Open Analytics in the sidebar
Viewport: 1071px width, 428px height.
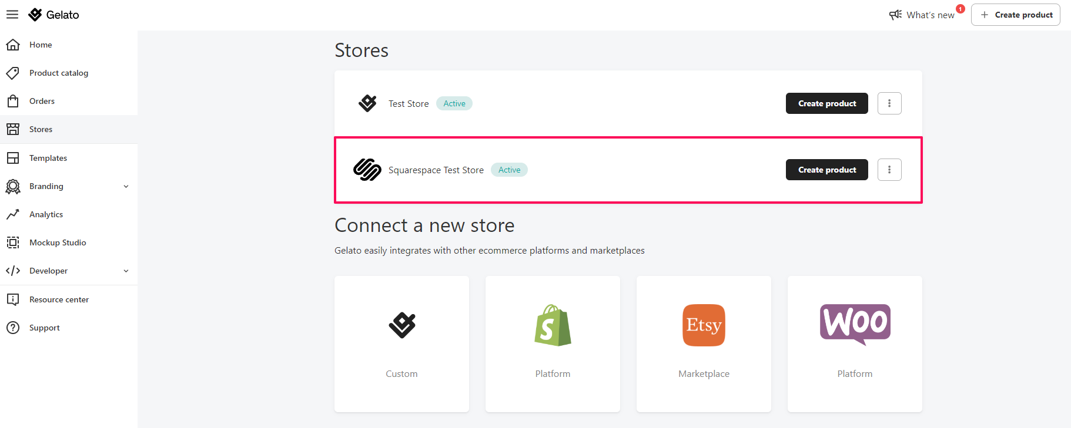click(69, 214)
